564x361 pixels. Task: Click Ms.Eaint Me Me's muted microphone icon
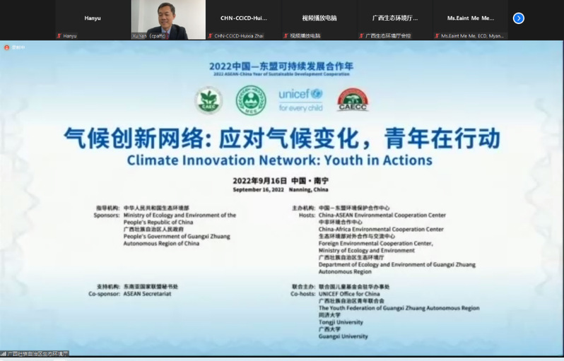(x=437, y=35)
